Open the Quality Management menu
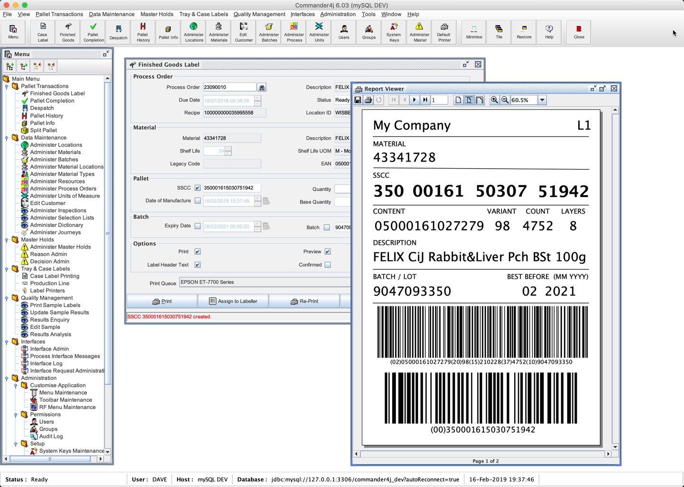This screenshot has height=487, width=684. pos(259,14)
